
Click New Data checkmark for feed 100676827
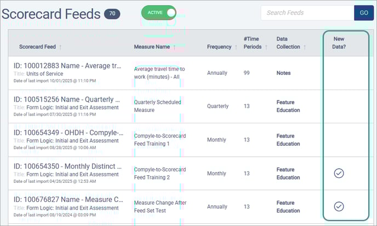(339, 206)
